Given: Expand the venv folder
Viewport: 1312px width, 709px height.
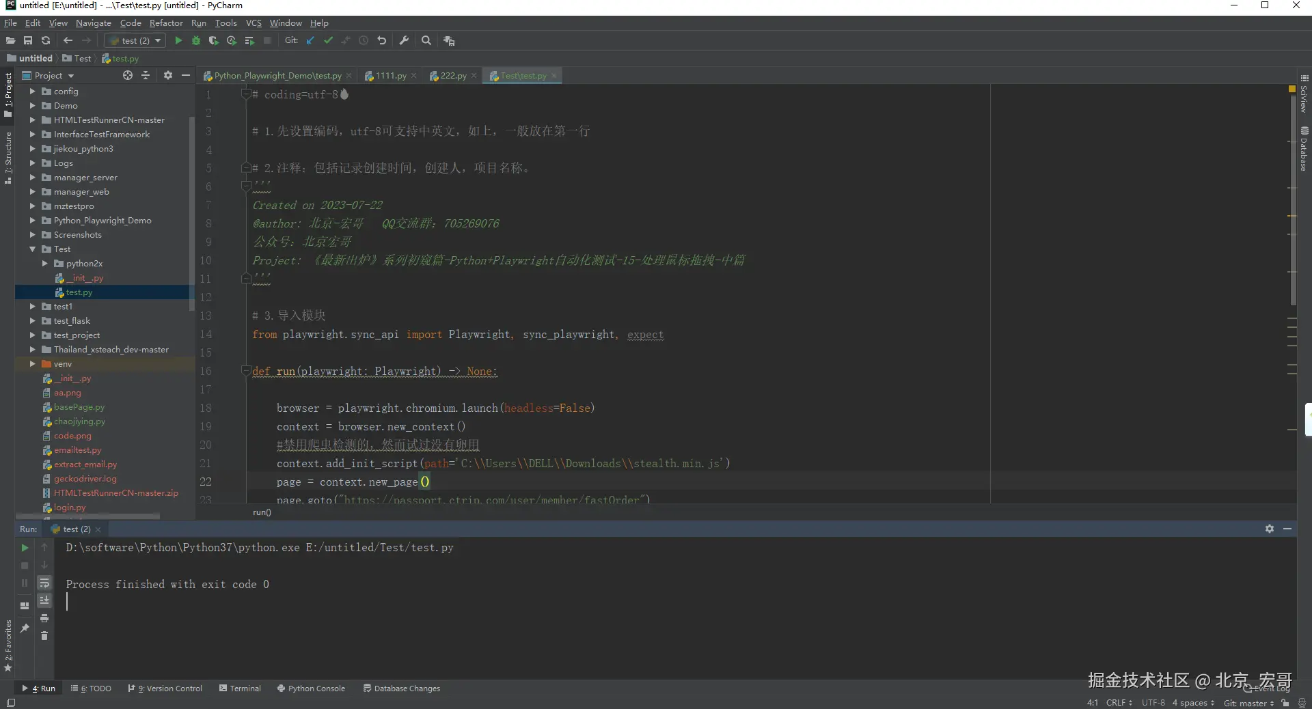Looking at the screenshot, I should [32, 364].
